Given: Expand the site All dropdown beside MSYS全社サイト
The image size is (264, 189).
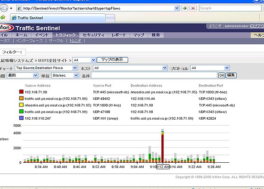Looking at the screenshot, I should click(x=84, y=60).
